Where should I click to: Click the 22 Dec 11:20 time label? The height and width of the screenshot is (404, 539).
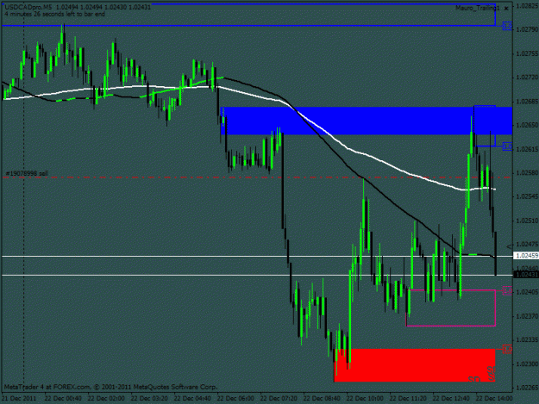click(408, 399)
